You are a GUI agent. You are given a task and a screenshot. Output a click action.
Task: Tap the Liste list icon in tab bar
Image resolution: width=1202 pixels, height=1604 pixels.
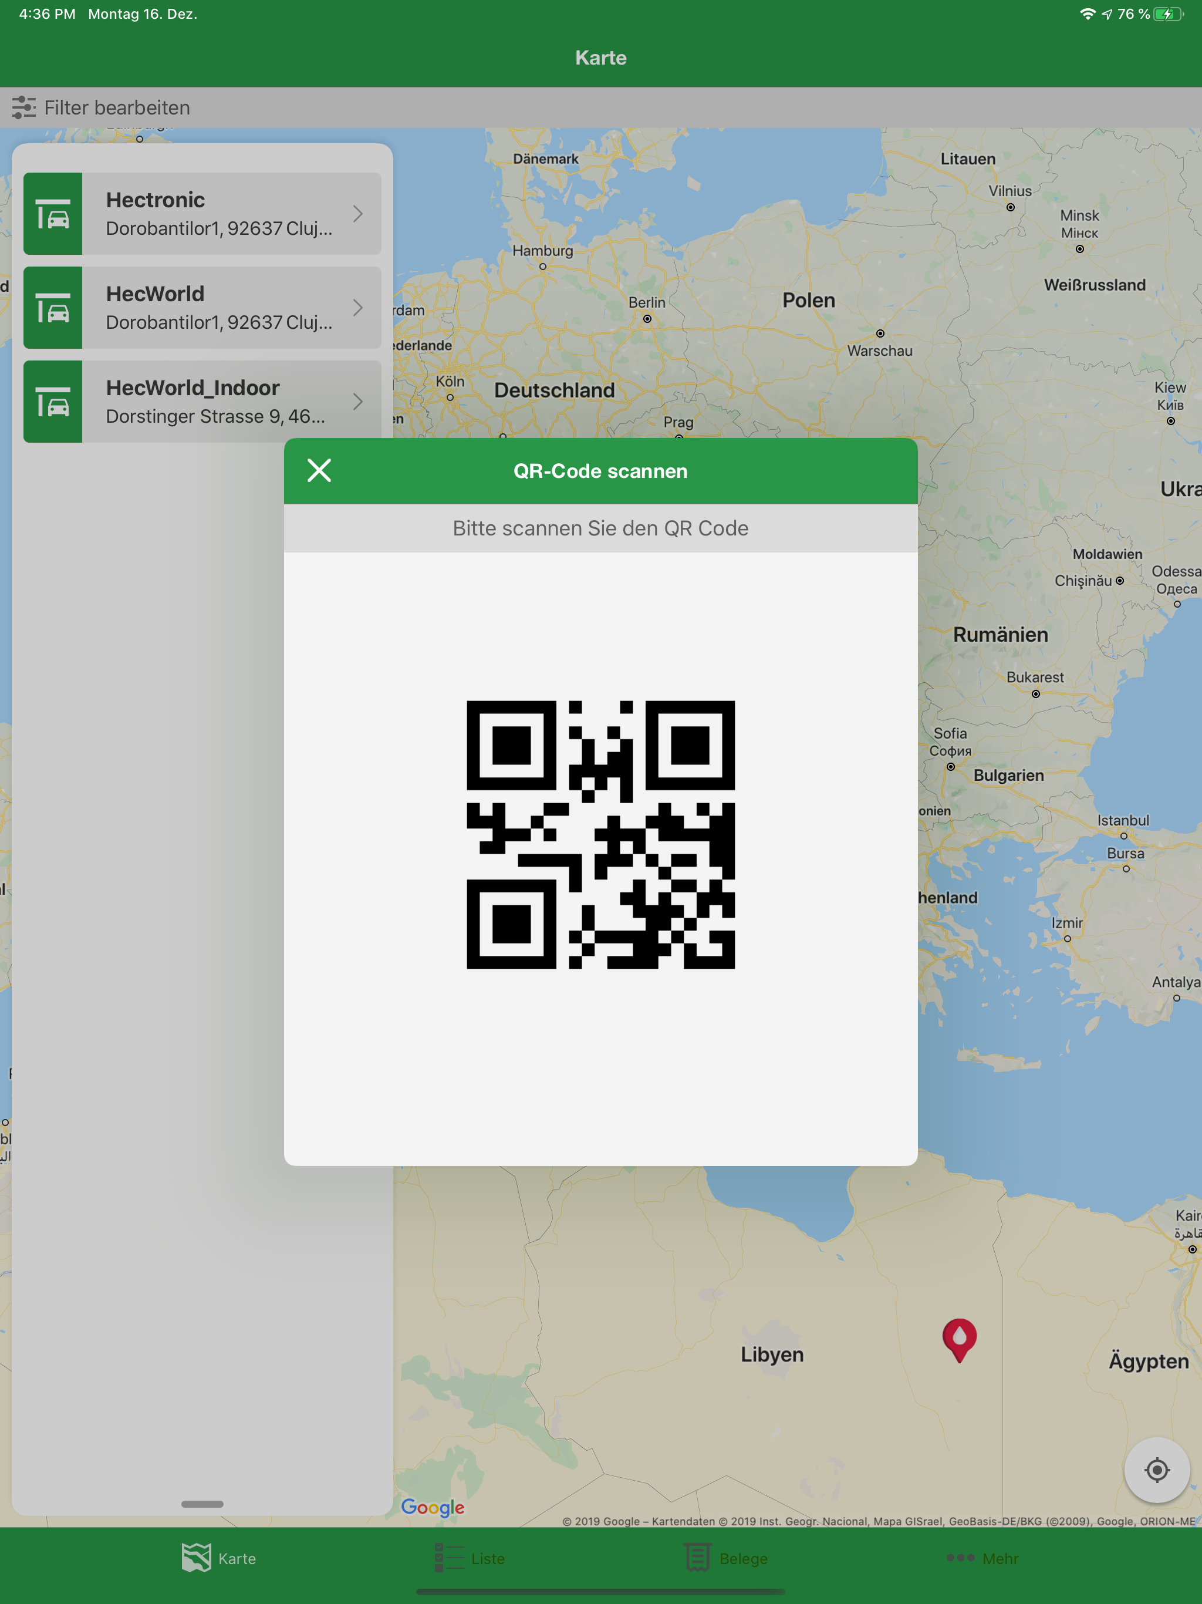click(449, 1557)
